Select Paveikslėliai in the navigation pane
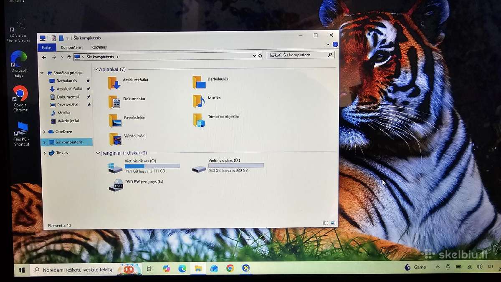 coord(68,105)
